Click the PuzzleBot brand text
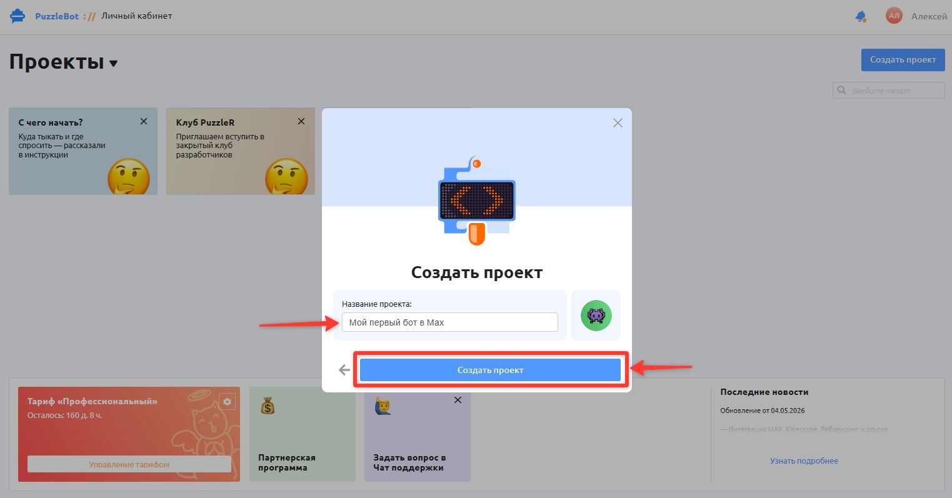 (x=57, y=16)
